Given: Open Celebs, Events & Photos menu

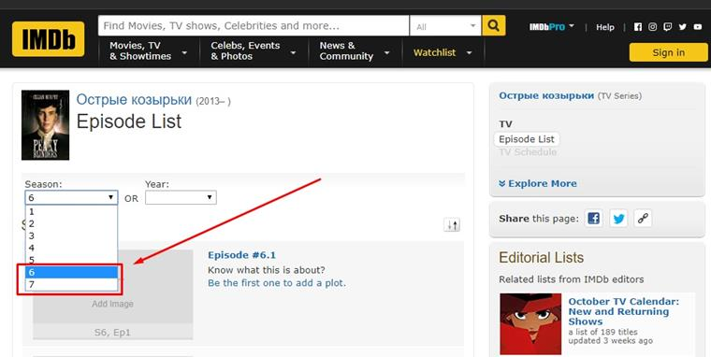Looking at the screenshot, I should click(x=254, y=51).
